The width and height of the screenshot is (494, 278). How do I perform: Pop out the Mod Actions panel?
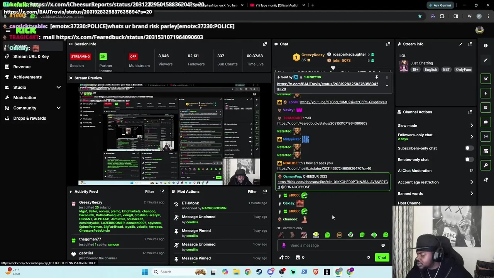(265, 192)
